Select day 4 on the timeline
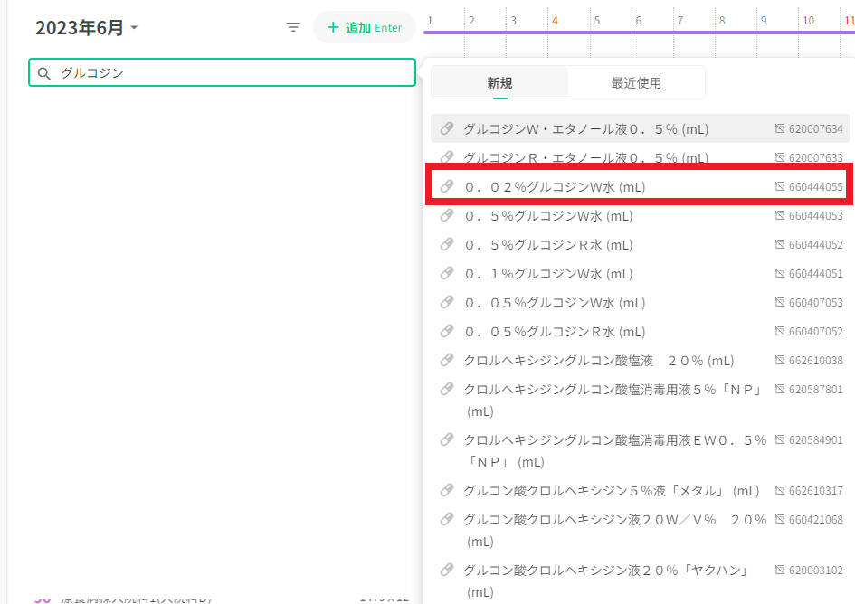Screen dimensions: 855x604 [x=555, y=20]
